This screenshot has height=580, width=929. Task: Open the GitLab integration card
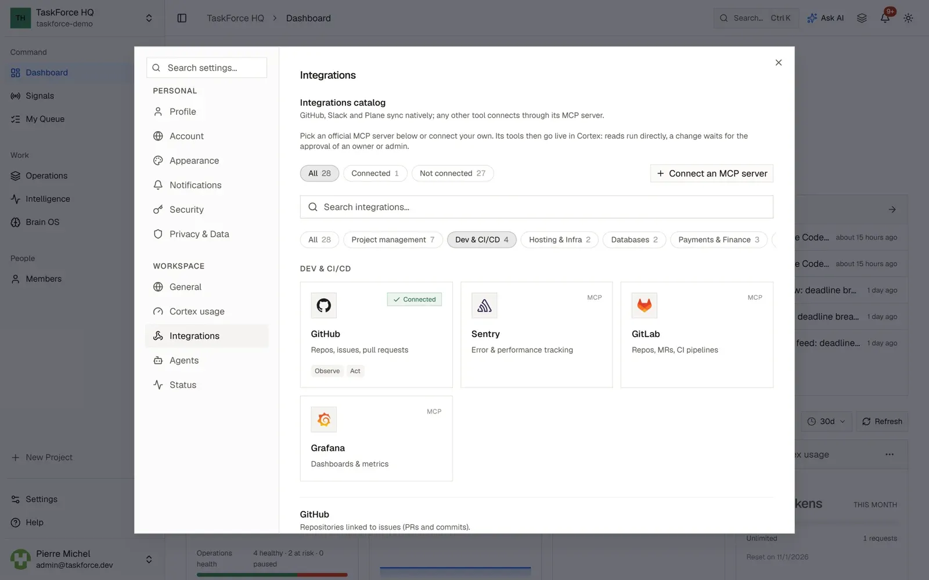point(697,335)
